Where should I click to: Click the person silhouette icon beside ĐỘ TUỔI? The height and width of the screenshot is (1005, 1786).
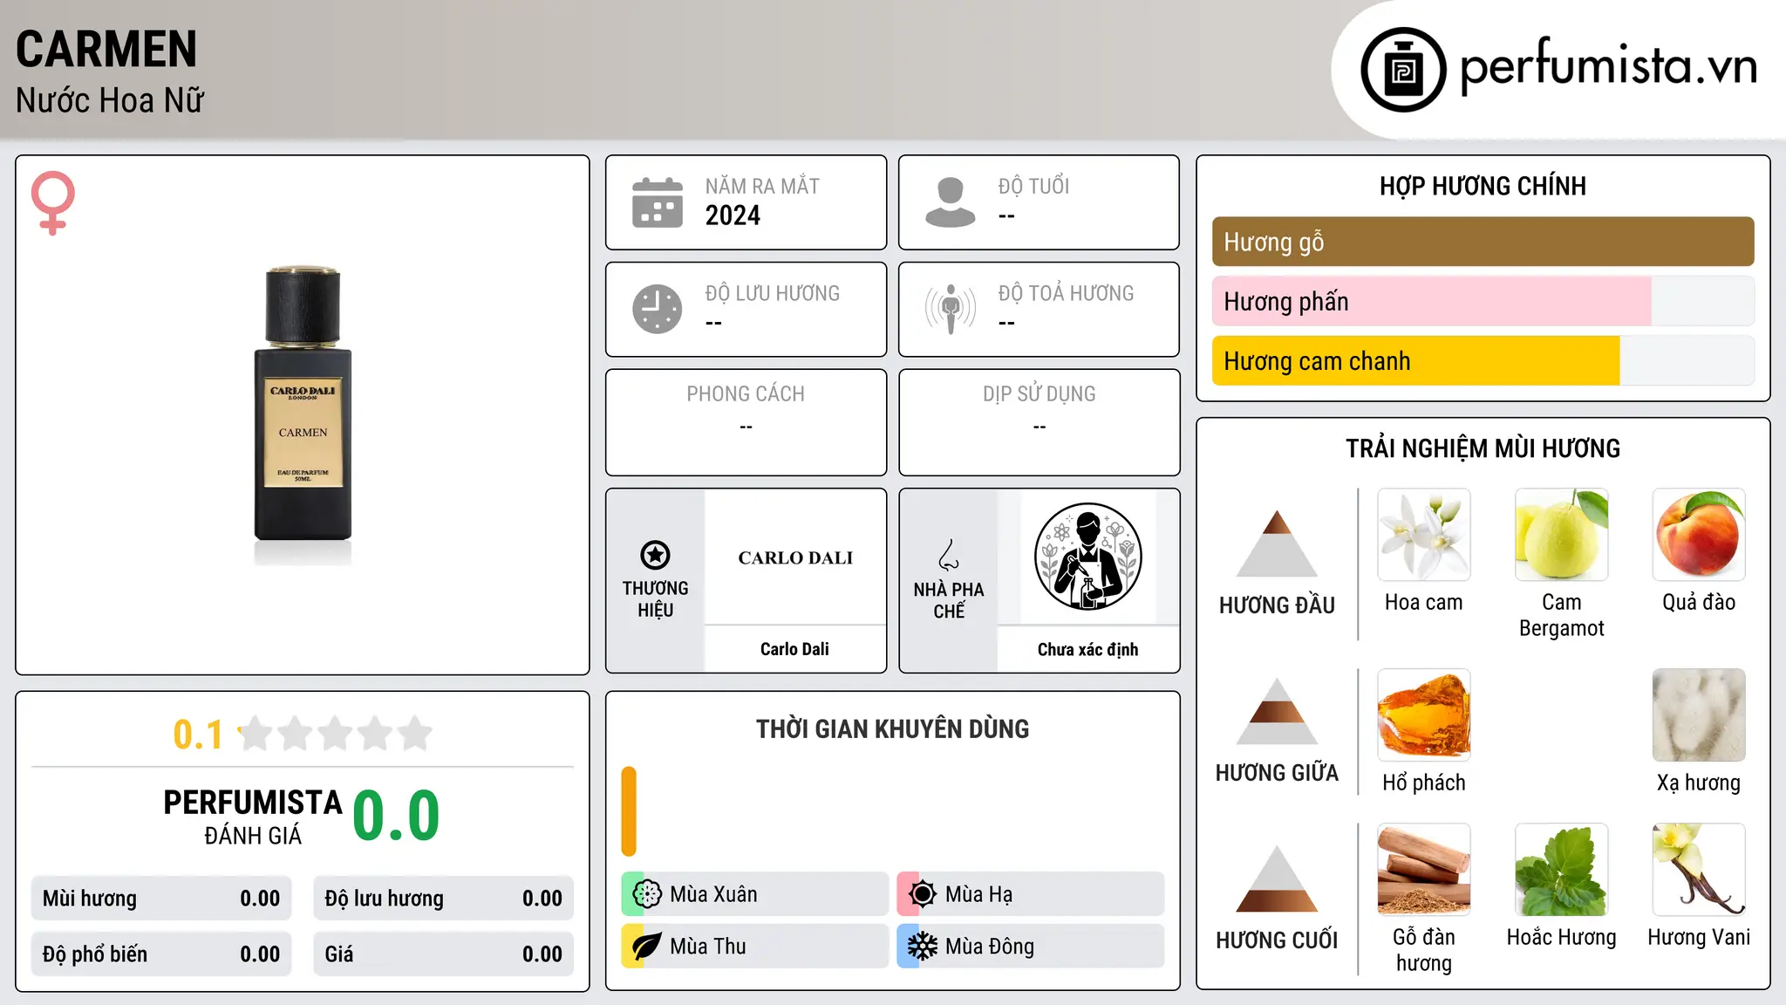pyautogui.click(x=951, y=202)
